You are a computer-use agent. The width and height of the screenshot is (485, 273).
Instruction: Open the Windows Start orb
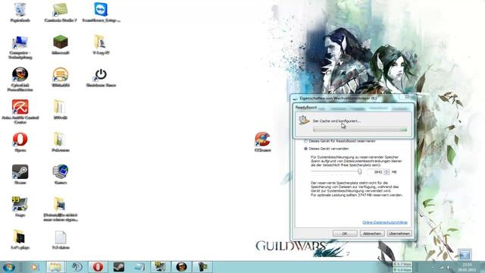[x=8, y=267]
